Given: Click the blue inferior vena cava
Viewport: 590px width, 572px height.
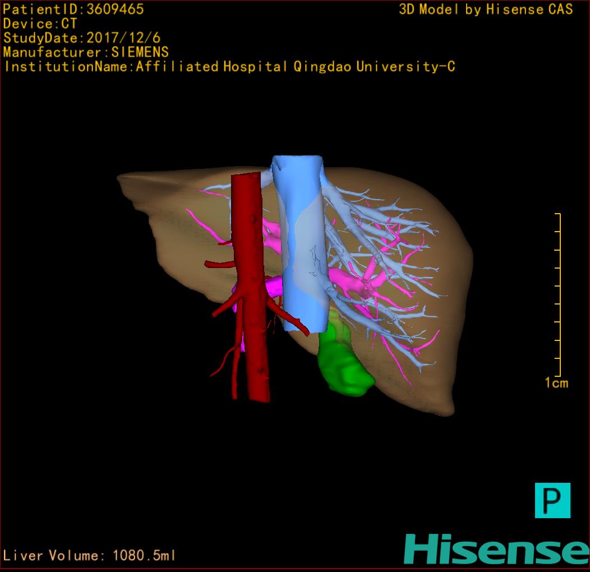Looking at the screenshot, I should click(299, 243).
